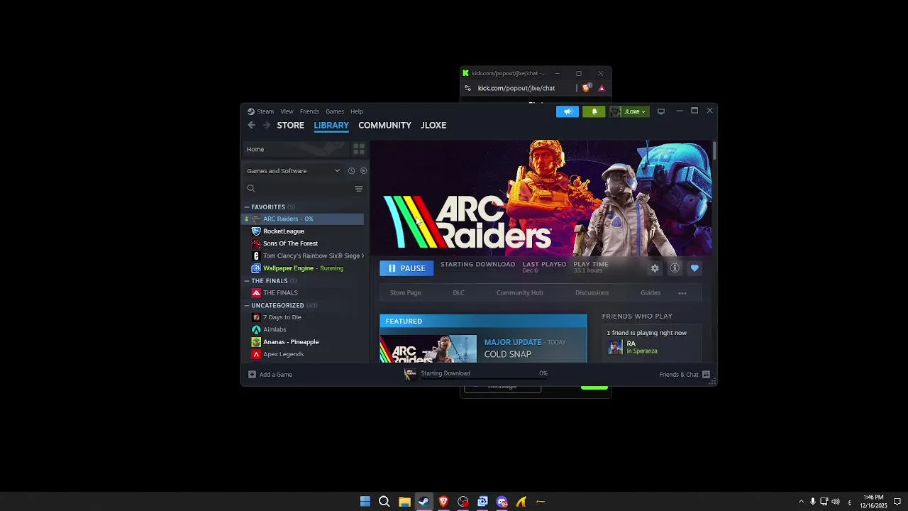Sort library by recent activity clock icon
Viewport: 908px width, 511px height.
tap(351, 171)
